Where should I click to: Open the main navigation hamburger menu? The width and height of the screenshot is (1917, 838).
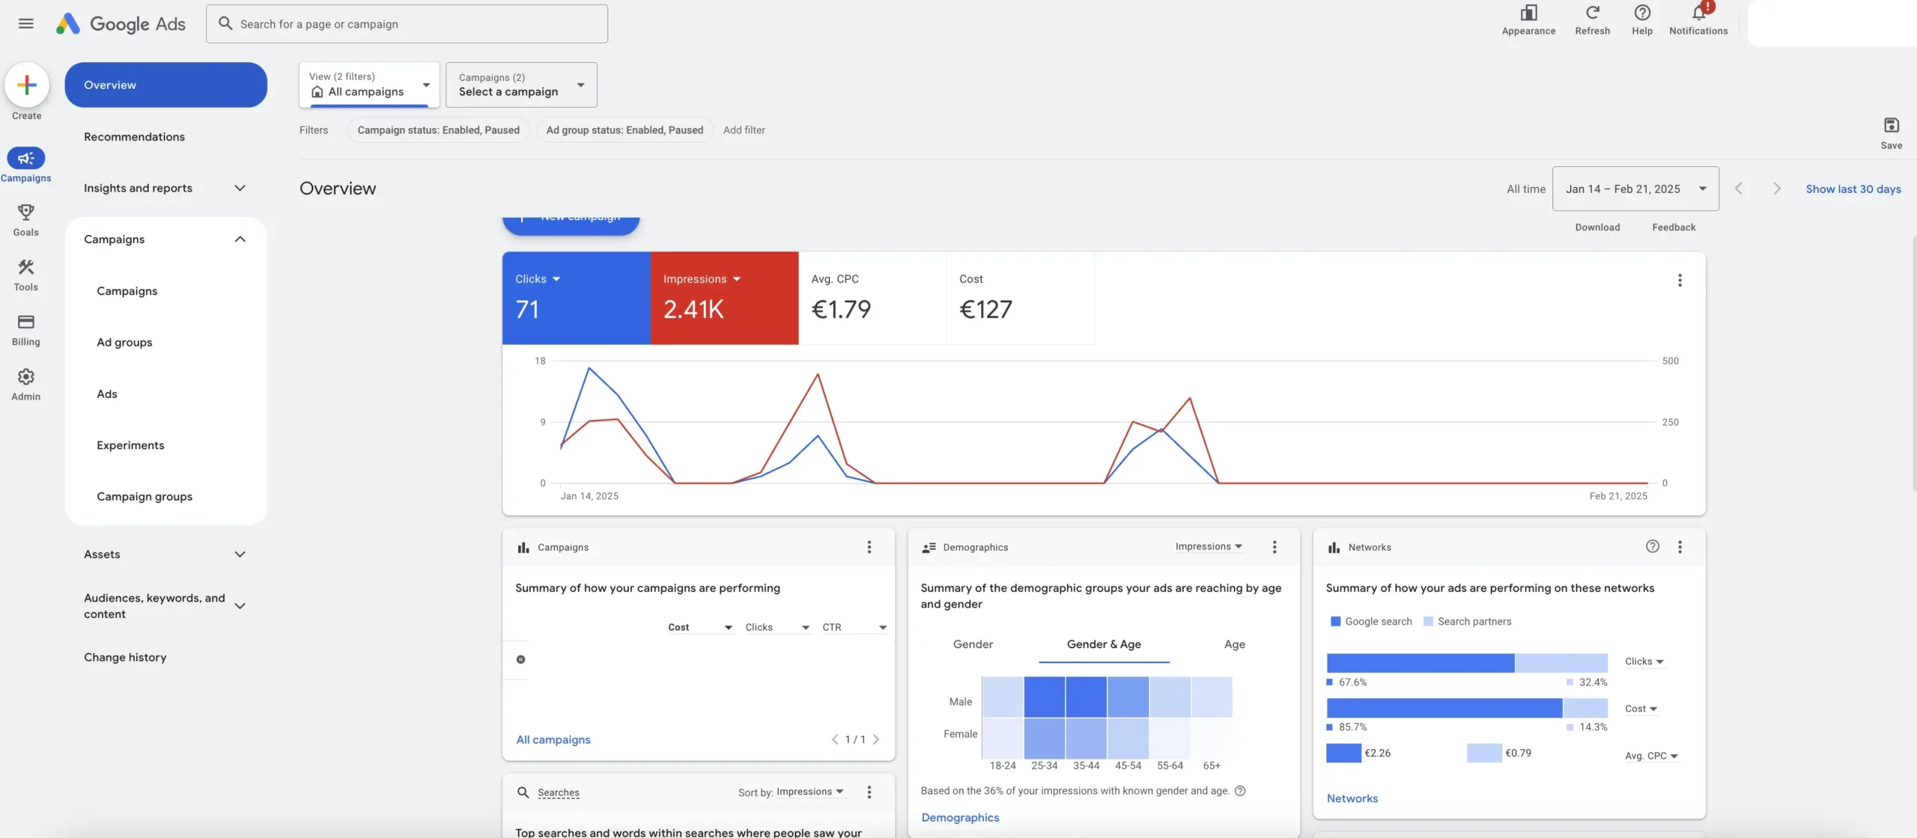25,23
